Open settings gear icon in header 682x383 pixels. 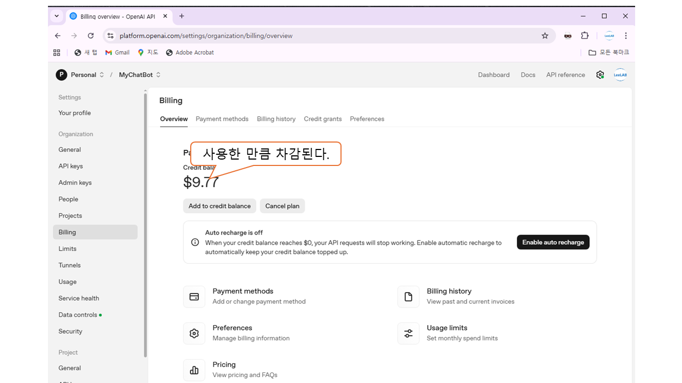pyautogui.click(x=600, y=75)
